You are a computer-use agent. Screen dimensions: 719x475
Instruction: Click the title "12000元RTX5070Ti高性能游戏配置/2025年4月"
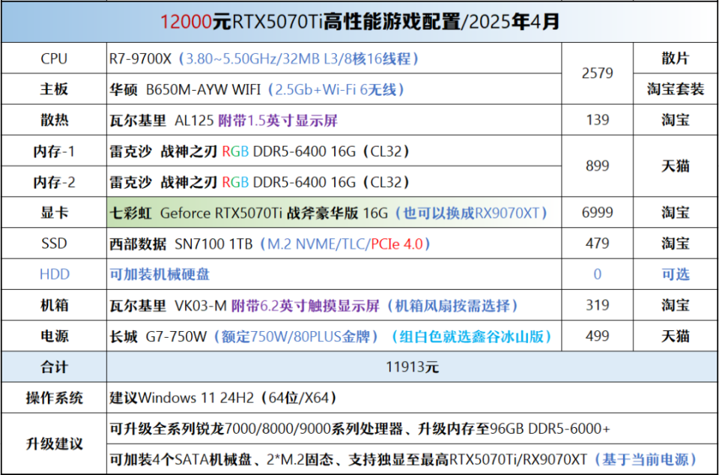tap(360, 22)
